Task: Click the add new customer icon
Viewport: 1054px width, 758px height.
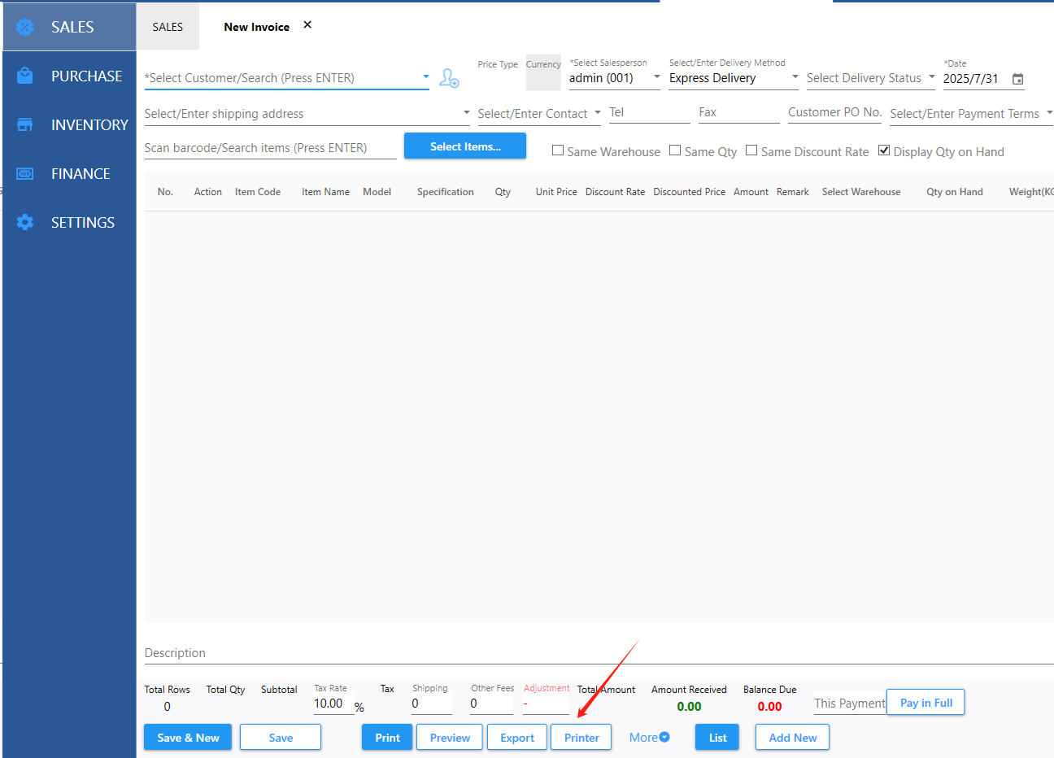Action: (x=449, y=78)
